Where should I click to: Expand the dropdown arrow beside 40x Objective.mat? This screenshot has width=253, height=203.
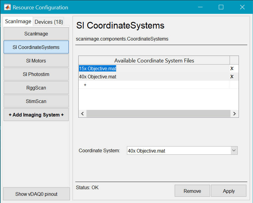pos(234,150)
